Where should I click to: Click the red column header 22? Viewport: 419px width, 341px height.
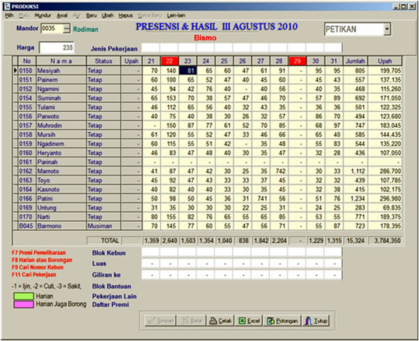click(x=171, y=61)
